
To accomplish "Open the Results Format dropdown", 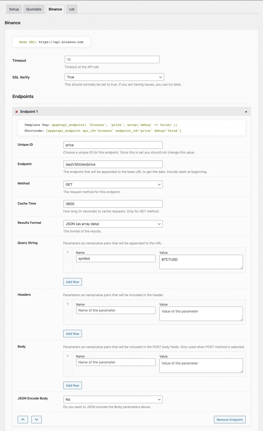I will pos(113,224).
